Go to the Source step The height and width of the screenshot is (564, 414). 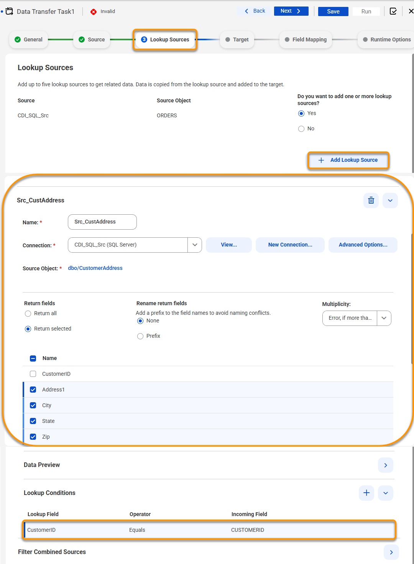click(92, 39)
